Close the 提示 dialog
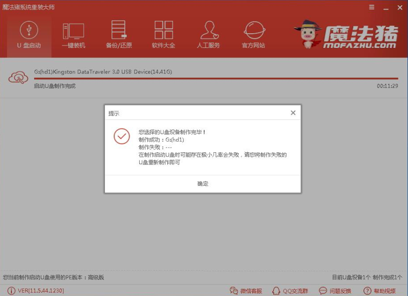408x296 pixels. [293, 113]
